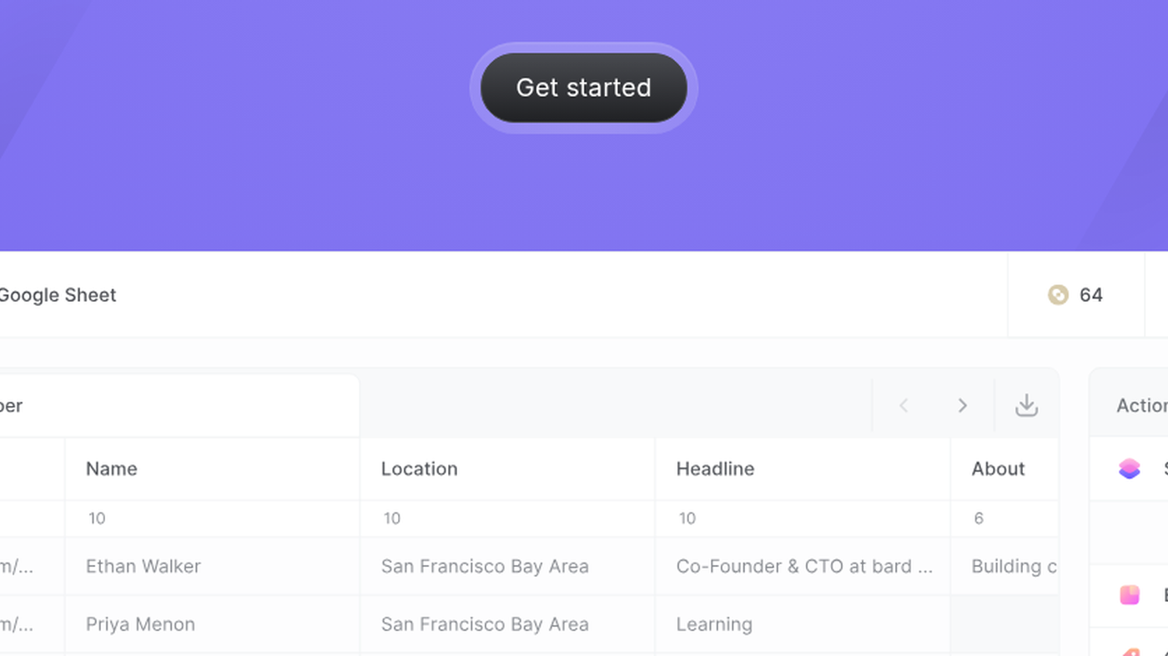This screenshot has width=1168, height=656.
Task: Download the table with the download icon
Action: [1026, 406]
